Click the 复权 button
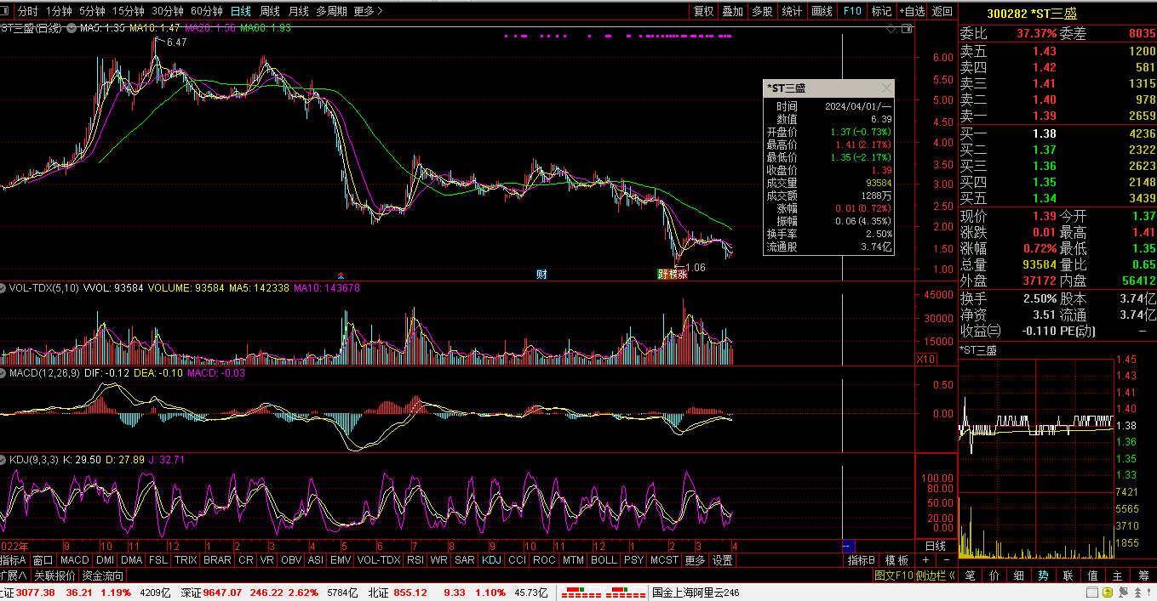 pos(704,11)
